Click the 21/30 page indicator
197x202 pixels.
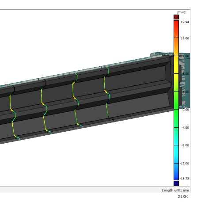[183, 197]
